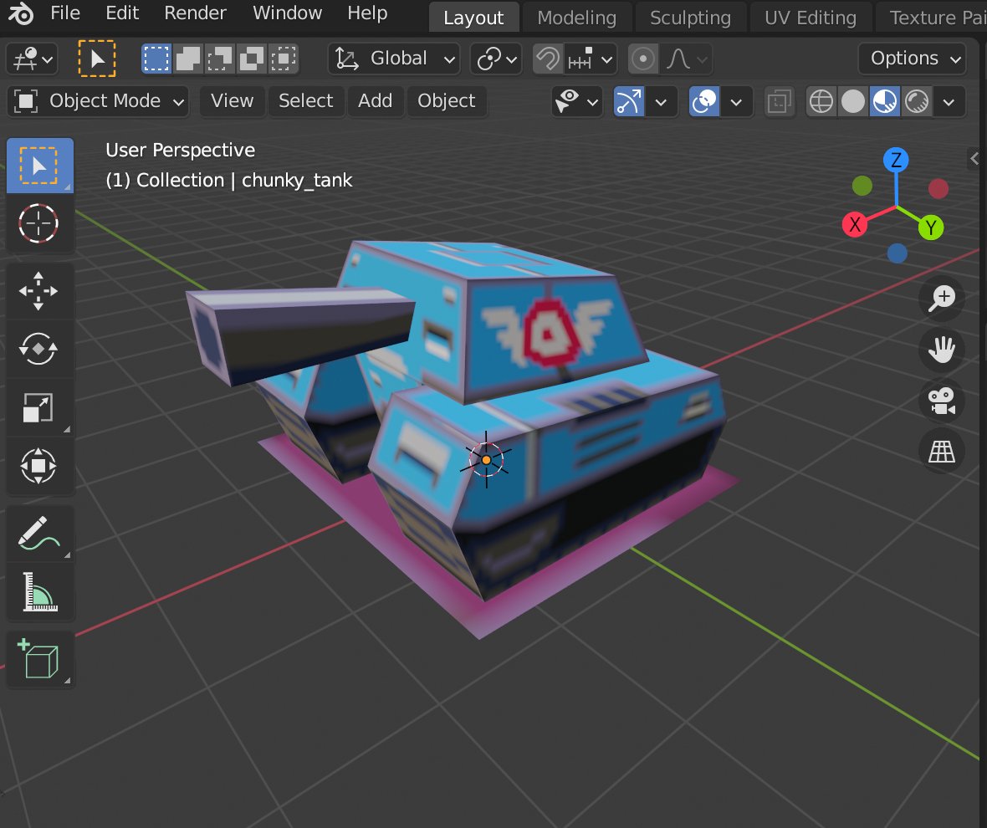Toggle X-ray mode
The height and width of the screenshot is (828, 987).
coord(779,101)
